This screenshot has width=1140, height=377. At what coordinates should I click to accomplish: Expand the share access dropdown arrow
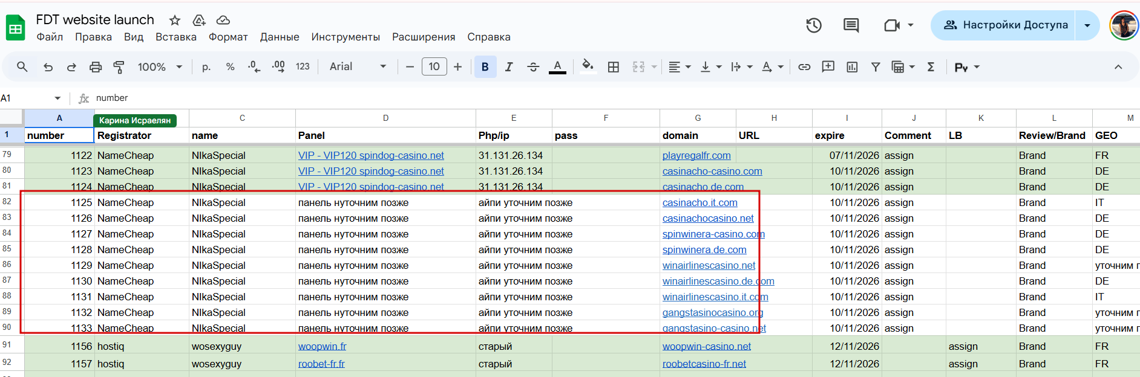click(x=1087, y=25)
